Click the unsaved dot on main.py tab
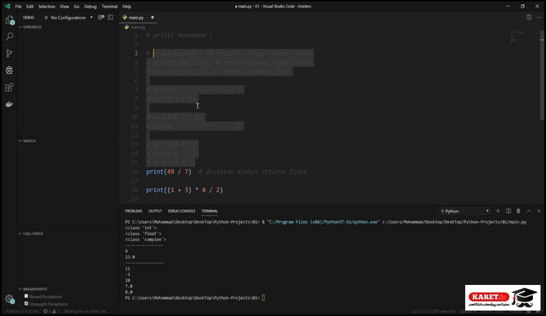The height and width of the screenshot is (316, 546). [152, 17]
